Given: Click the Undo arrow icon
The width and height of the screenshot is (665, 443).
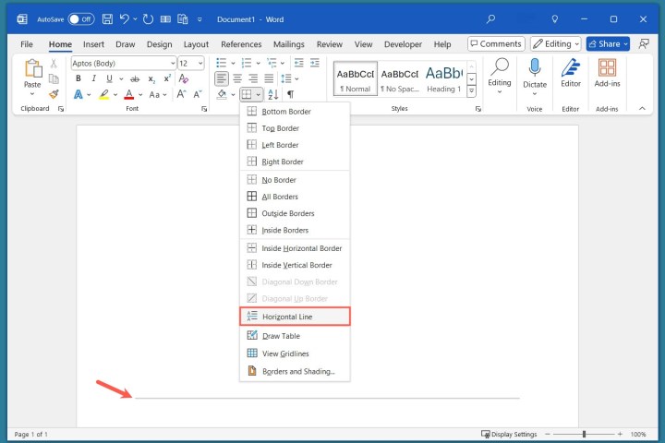Looking at the screenshot, I should coord(125,18).
